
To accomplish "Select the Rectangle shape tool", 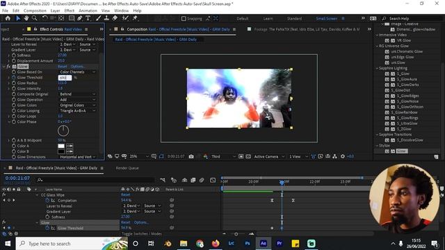I will (x=72, y=19).
